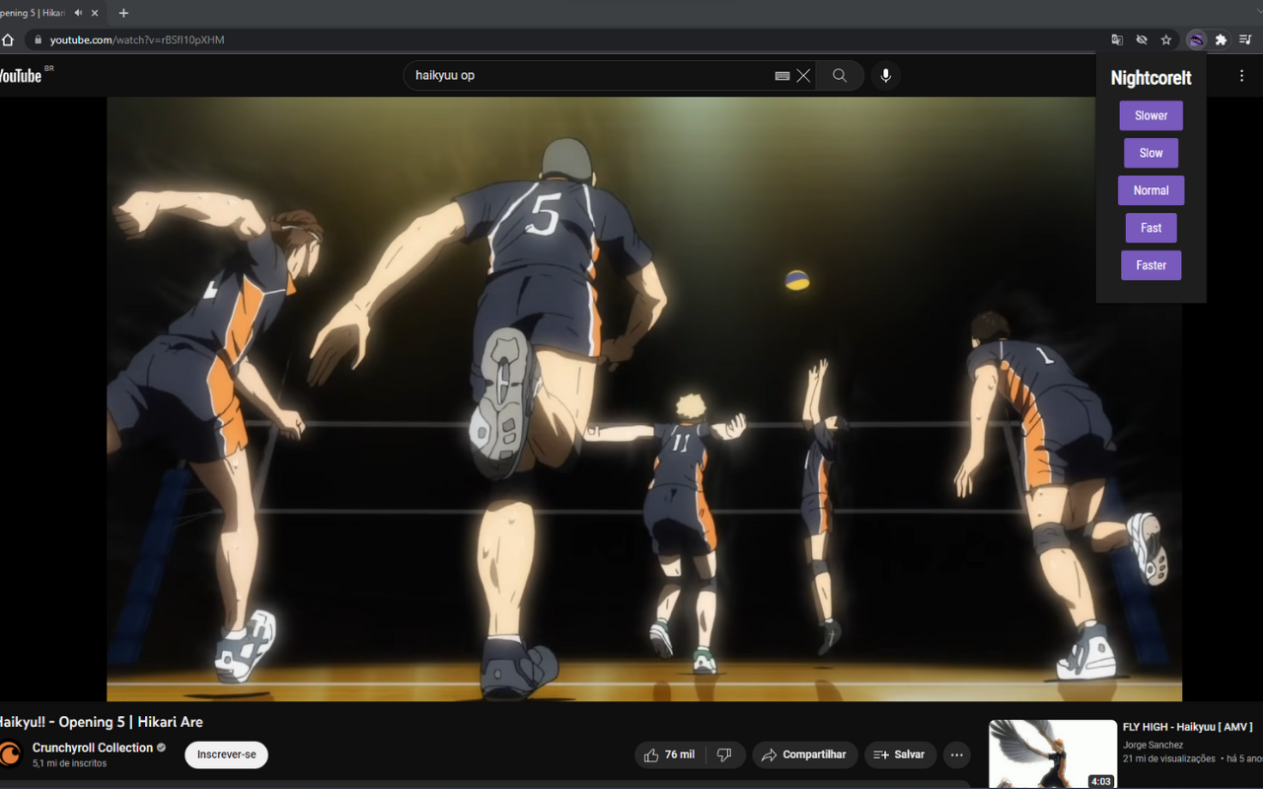The height and width of the screenshot is (789, 1263).
Task: Open the FLY HIGH video thumbnail
Action: coord(1053,754)
